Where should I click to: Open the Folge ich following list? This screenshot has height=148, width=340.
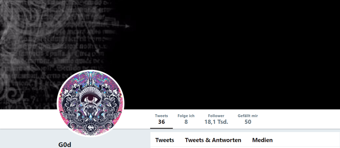click(x=186, y=119)
